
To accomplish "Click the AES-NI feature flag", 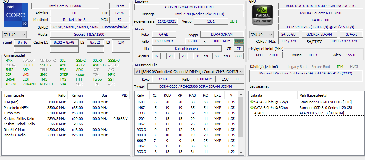I will coord(11,84).
